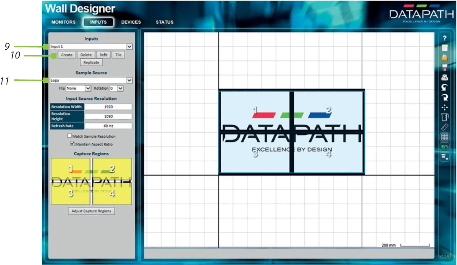Screen dimensions: 457x265
Task: Click the green and purple arrow icon
Action: click(445, 147)
